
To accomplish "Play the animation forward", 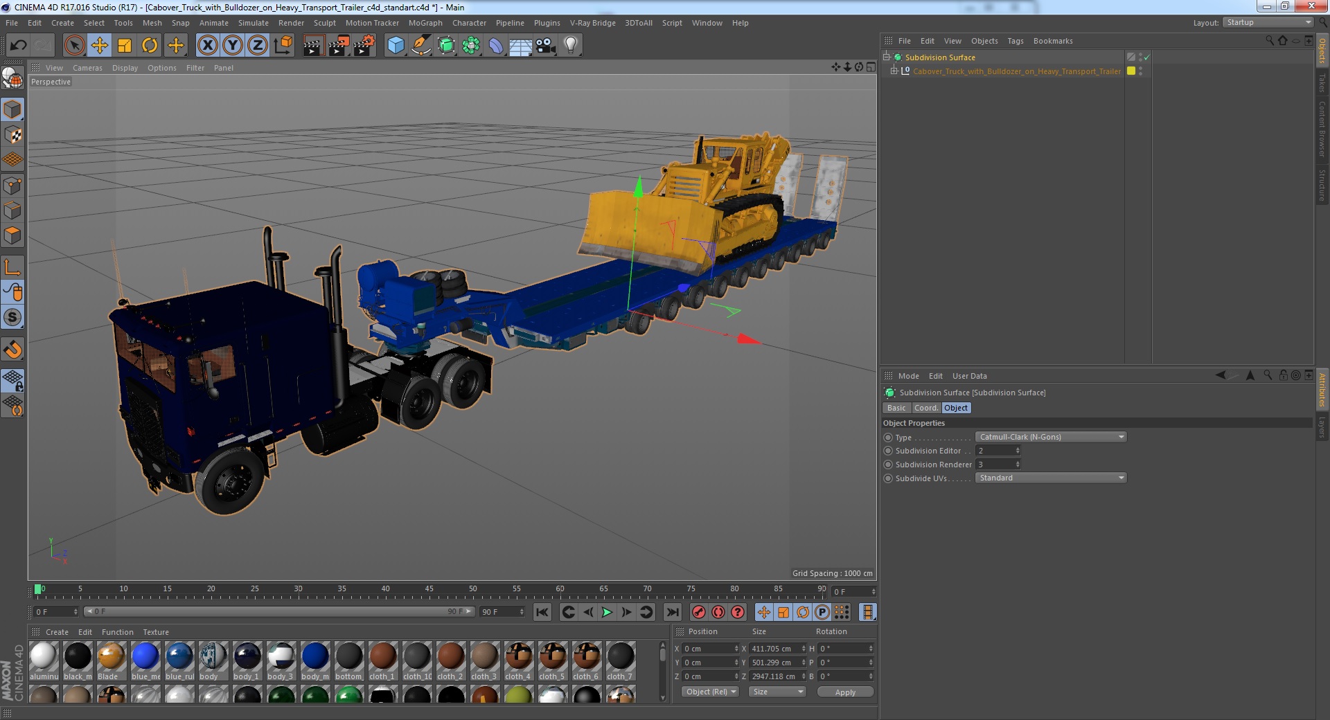I will click(607, 612).
